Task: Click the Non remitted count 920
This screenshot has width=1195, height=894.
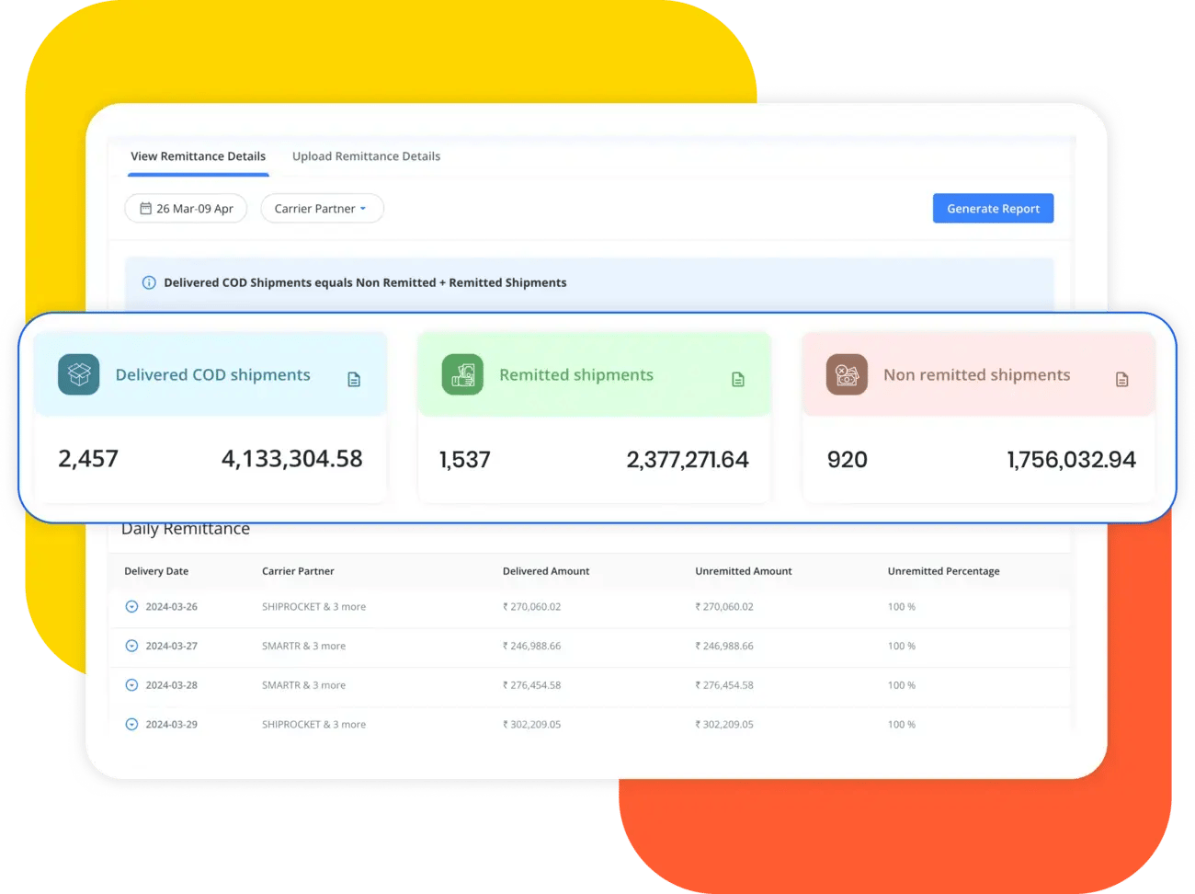Action: click(848, 460)
